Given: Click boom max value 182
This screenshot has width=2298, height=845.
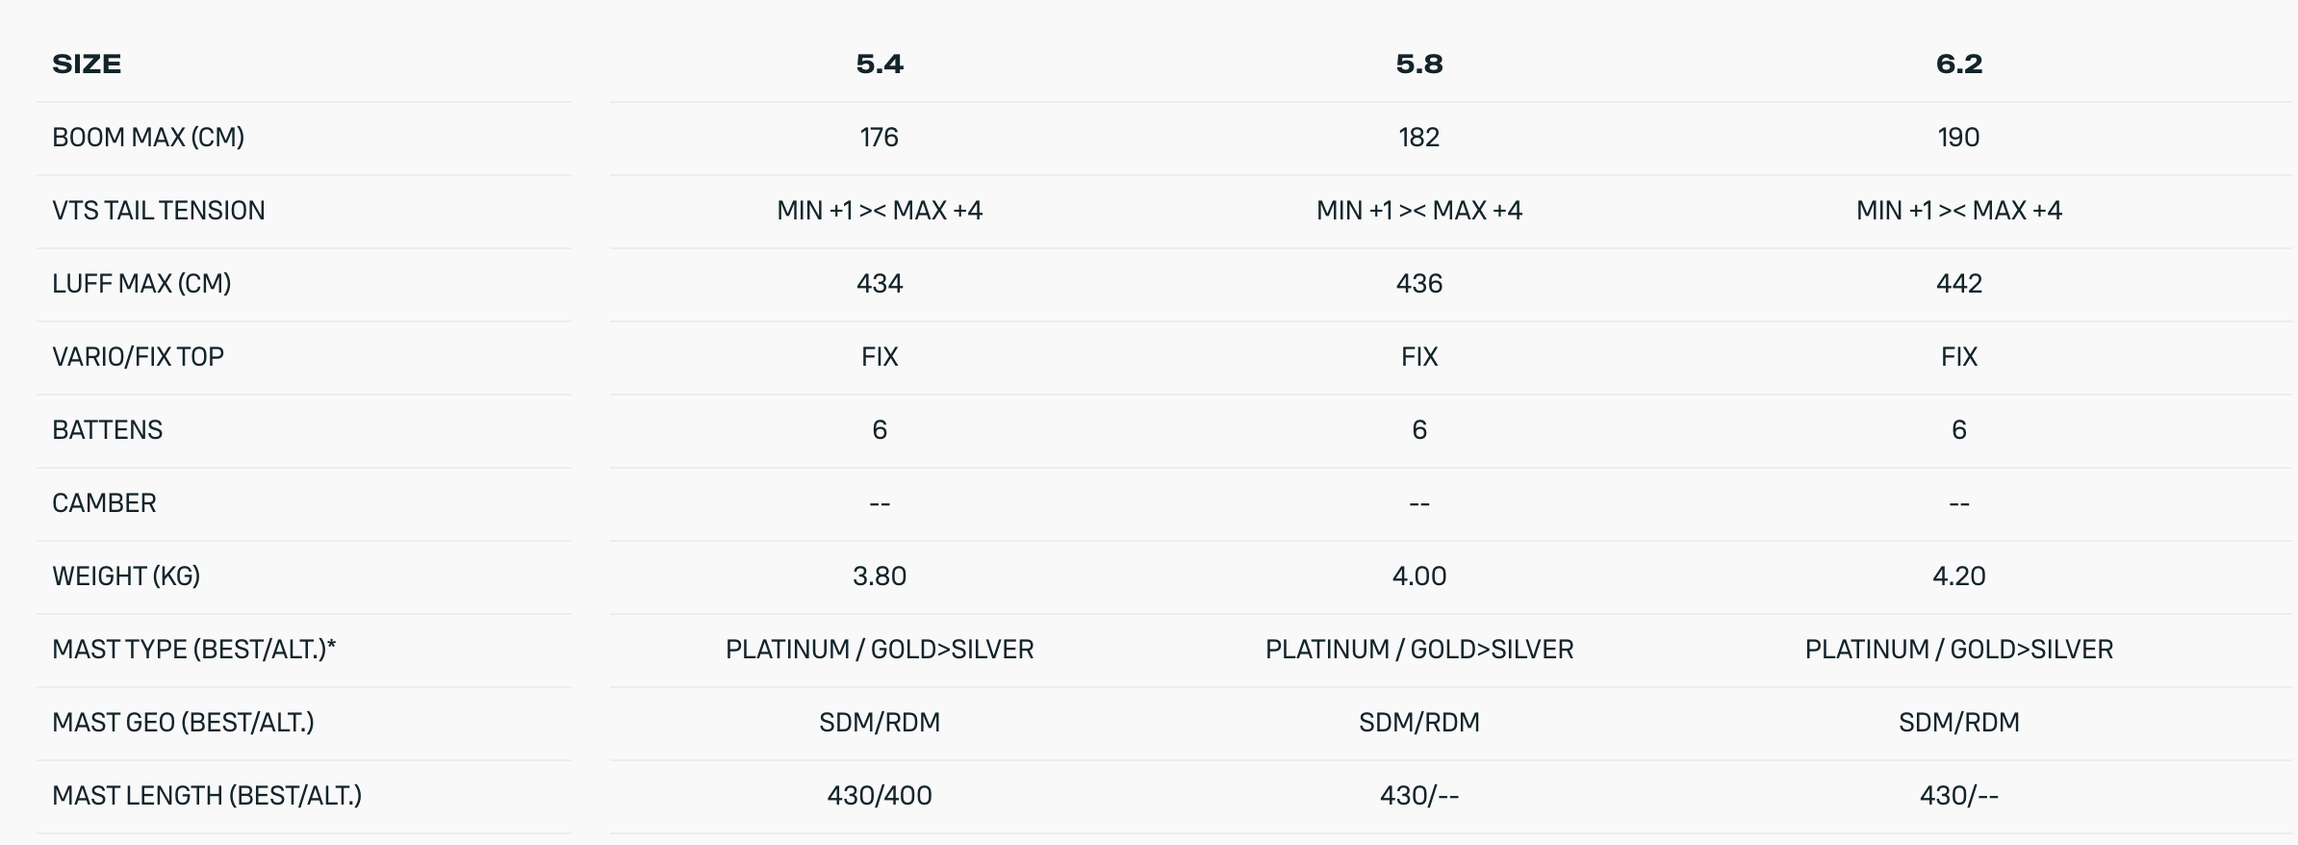Looking at the screenshot, I should 1419,138.
